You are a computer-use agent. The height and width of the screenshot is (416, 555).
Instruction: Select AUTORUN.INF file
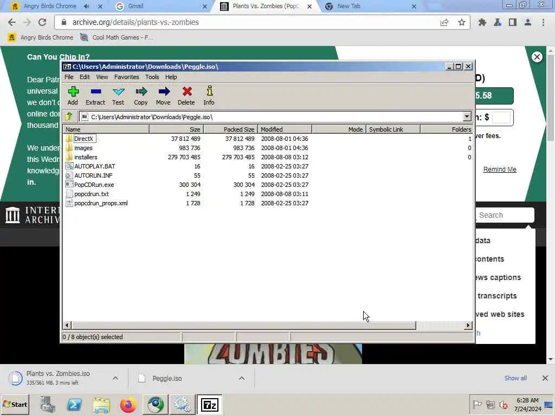[93, 175]
